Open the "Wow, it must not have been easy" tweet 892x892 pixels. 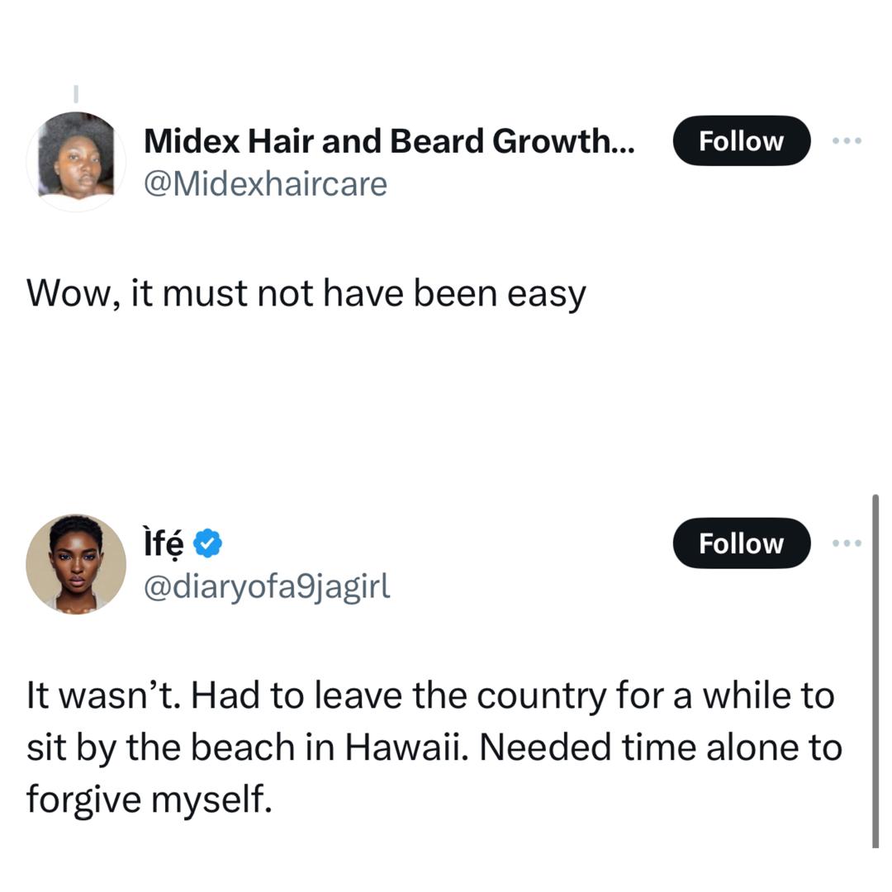click(306, 294)
